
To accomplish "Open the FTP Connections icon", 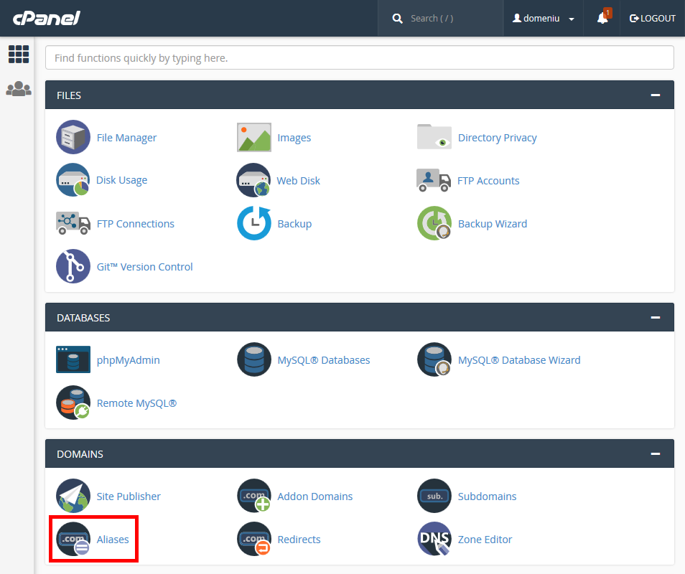I will [73, 223].
